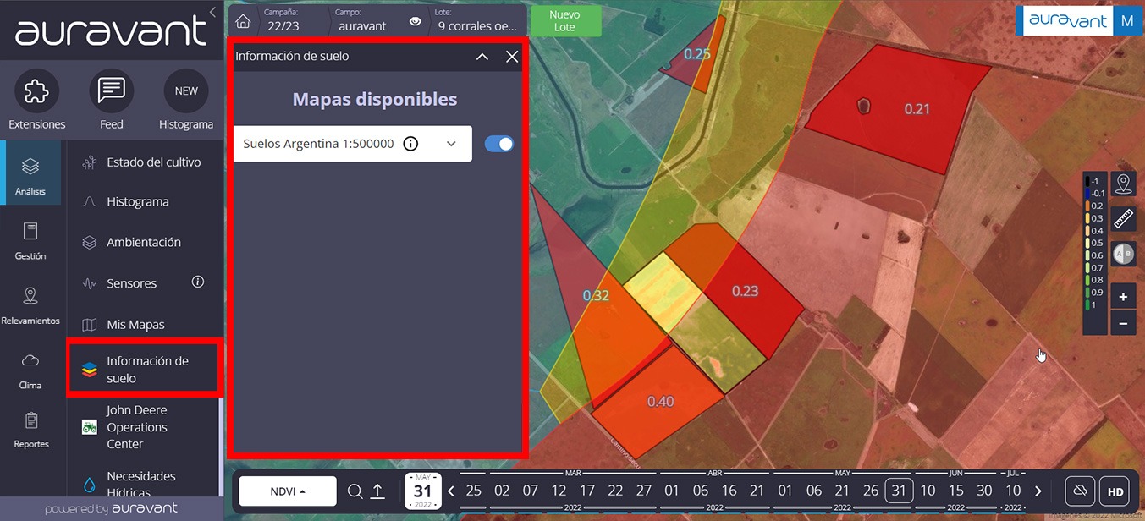Close the Información de suelo panel
The width and height of the screenshot is (1145, 521).
pyautogui.click(x=512, y=57)
